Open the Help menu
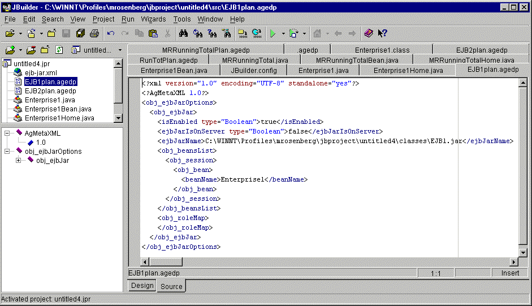This screenshot has width=532, height=306. click(237, 19)
